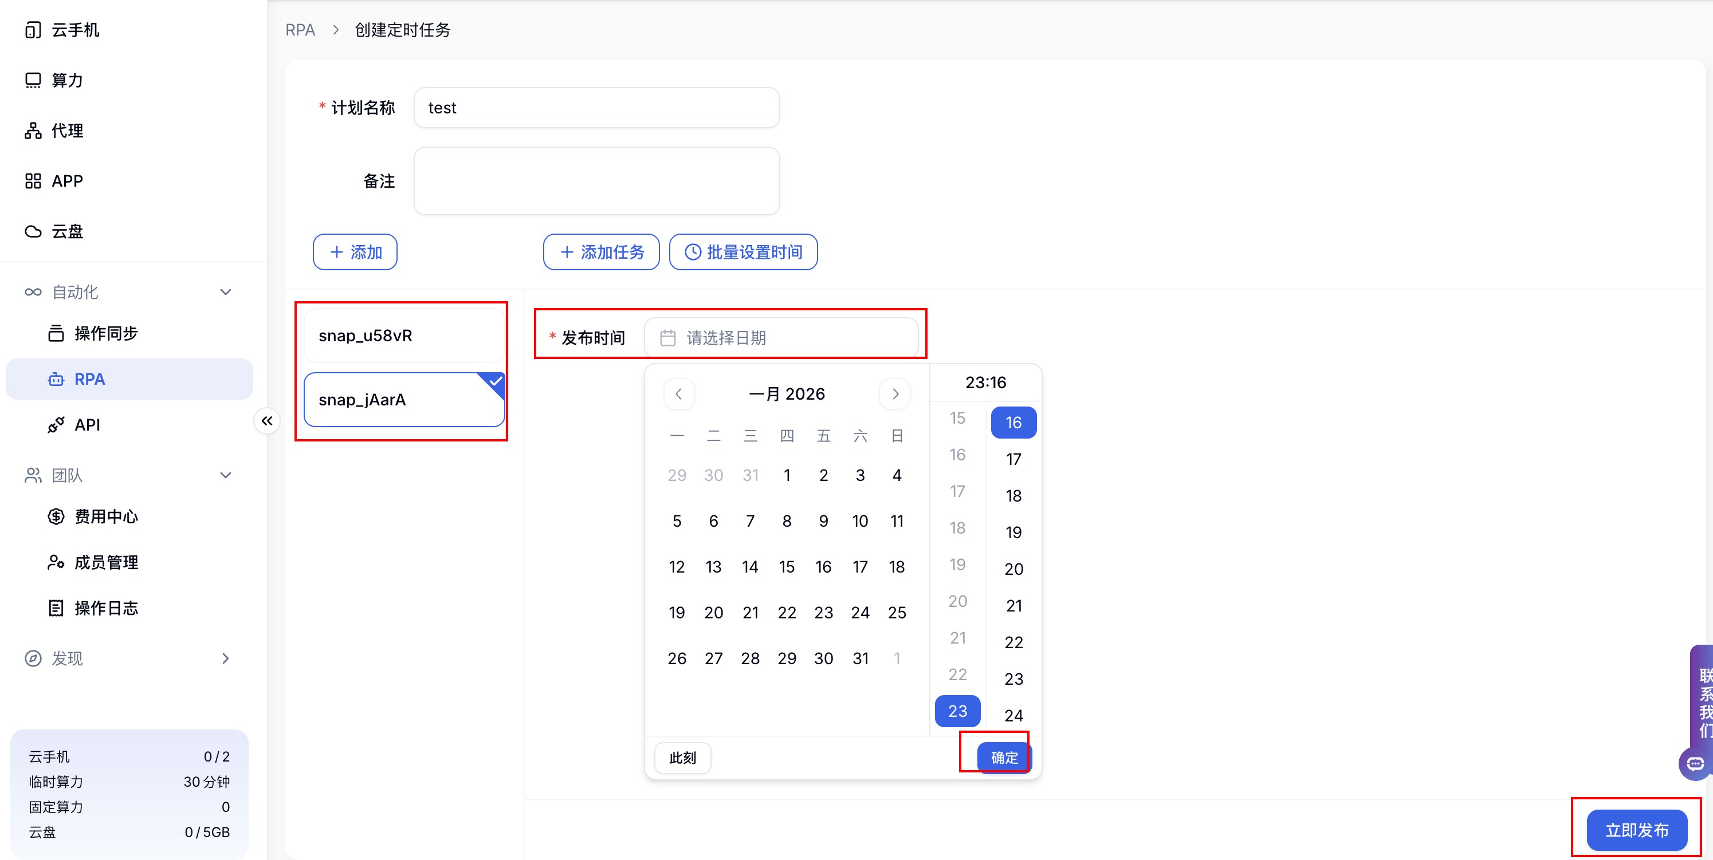
Task: Click the 立即发布 publish button
Action: 1636,830
